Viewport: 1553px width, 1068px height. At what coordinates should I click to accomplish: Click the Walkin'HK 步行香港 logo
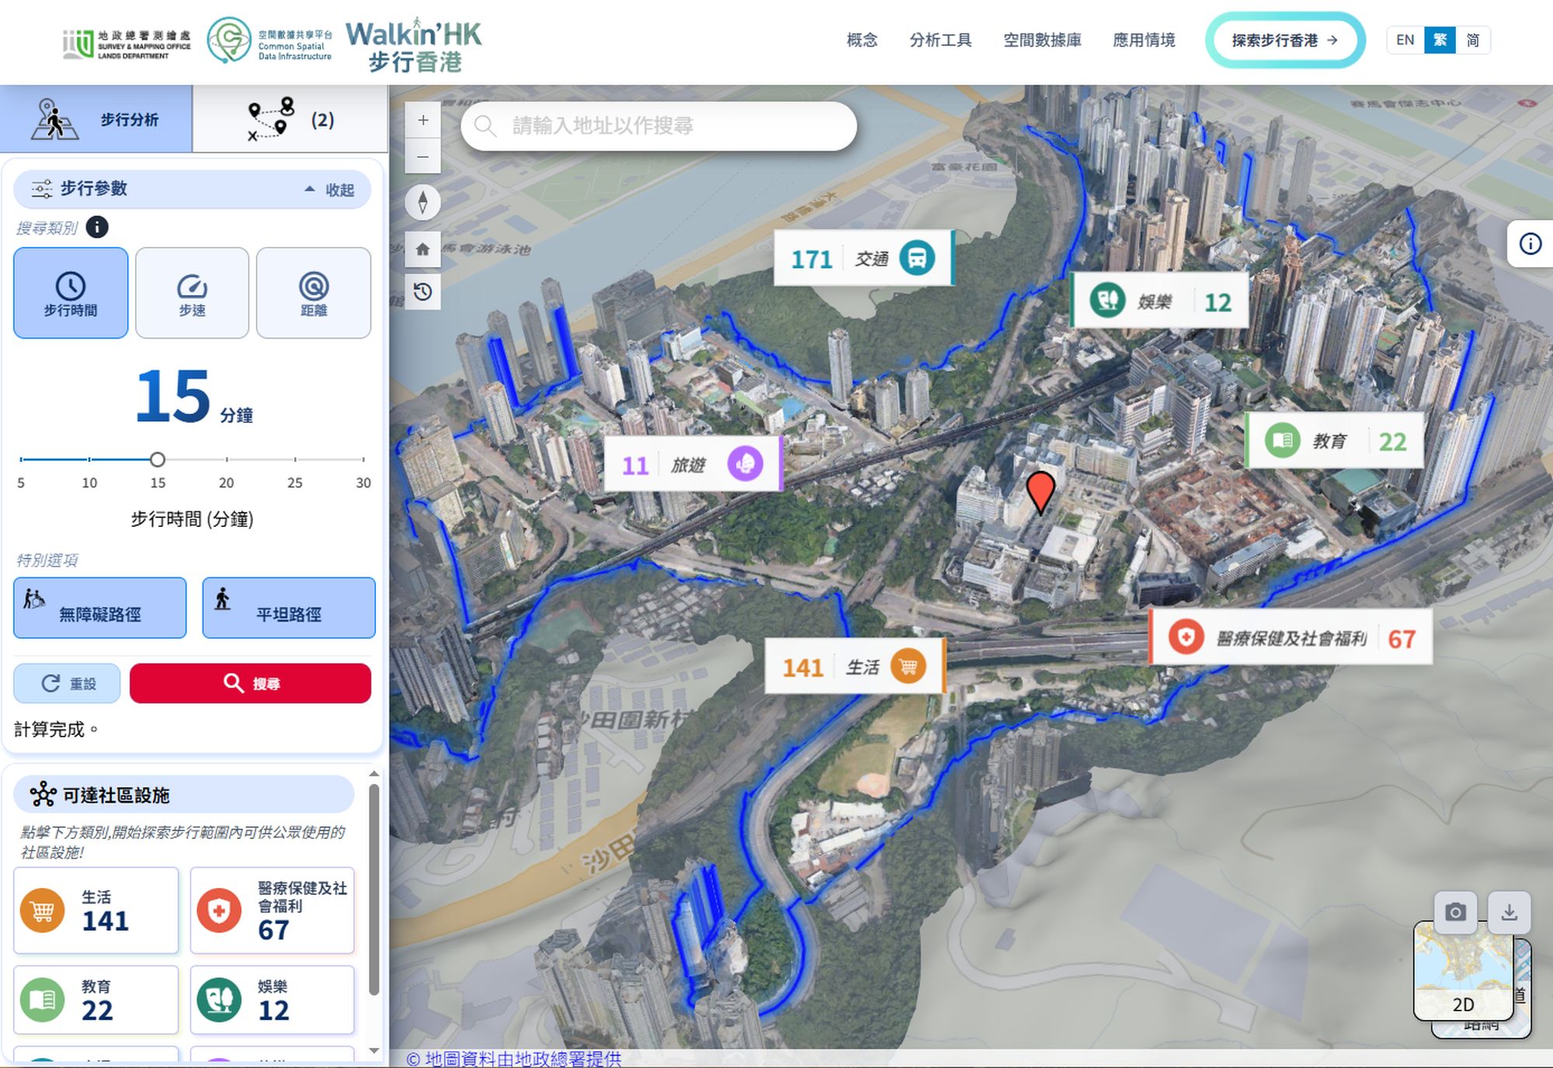click(x=414, y=44)
